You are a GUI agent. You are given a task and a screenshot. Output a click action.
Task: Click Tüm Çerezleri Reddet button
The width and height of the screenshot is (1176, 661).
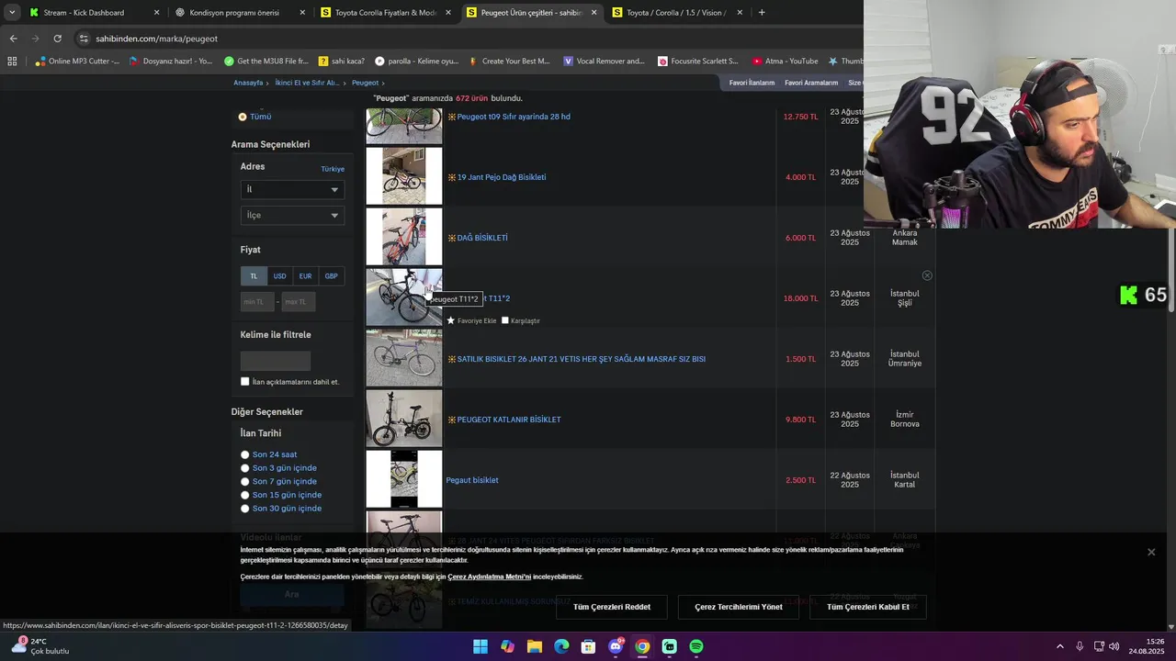pyautogui.click(x=612, y=607)
